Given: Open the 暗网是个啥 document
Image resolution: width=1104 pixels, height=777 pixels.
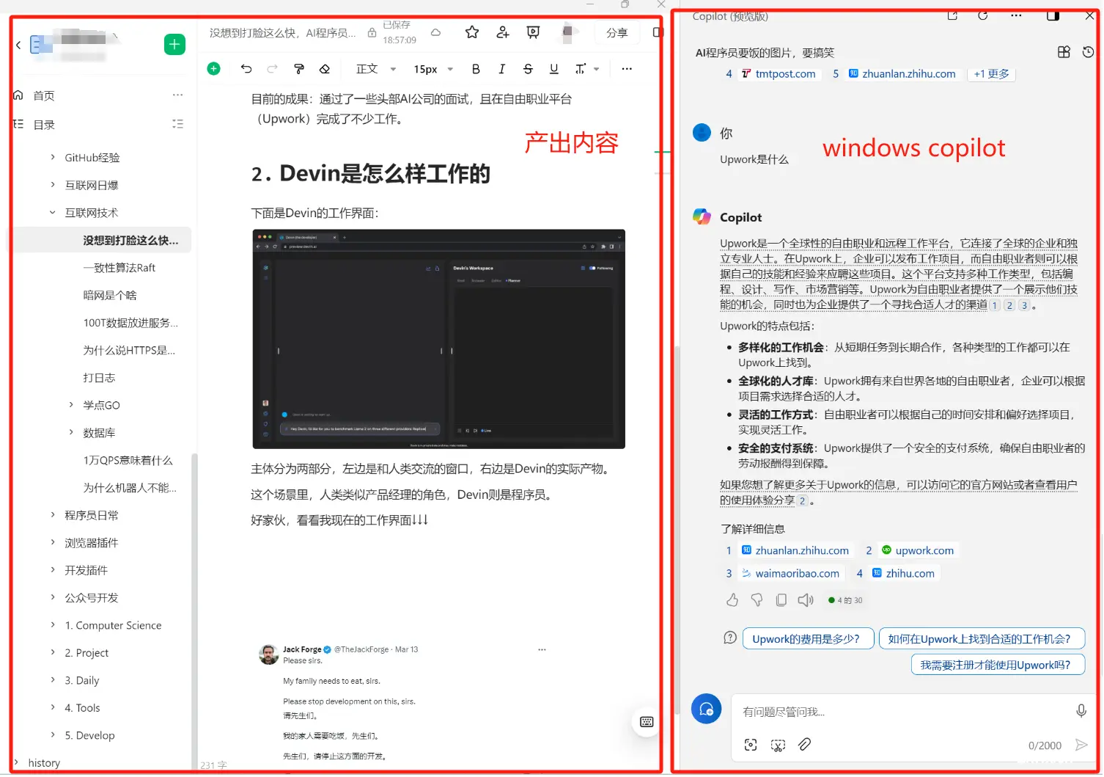Looking at the screenshot, I should click(110, 295).
